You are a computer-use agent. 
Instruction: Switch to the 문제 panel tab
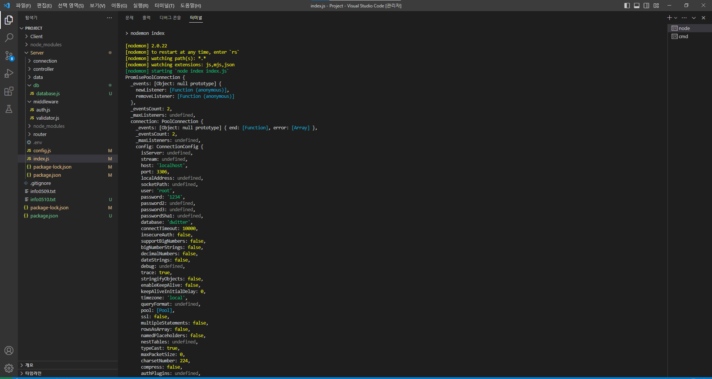(x=129, y=18)
